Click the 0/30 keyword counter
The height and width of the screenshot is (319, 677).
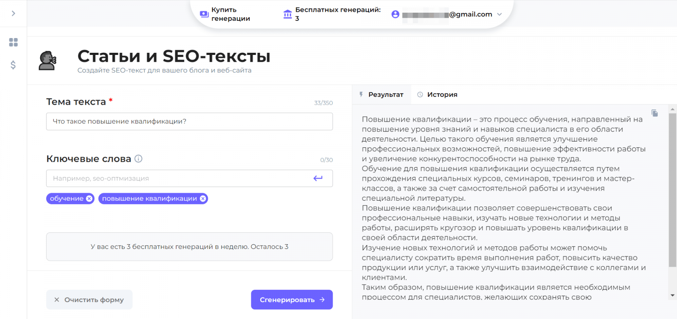[x=326, y=160]
